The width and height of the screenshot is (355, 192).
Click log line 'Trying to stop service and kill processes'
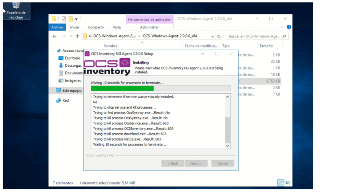pyautogui.click(x=124, y=107)
